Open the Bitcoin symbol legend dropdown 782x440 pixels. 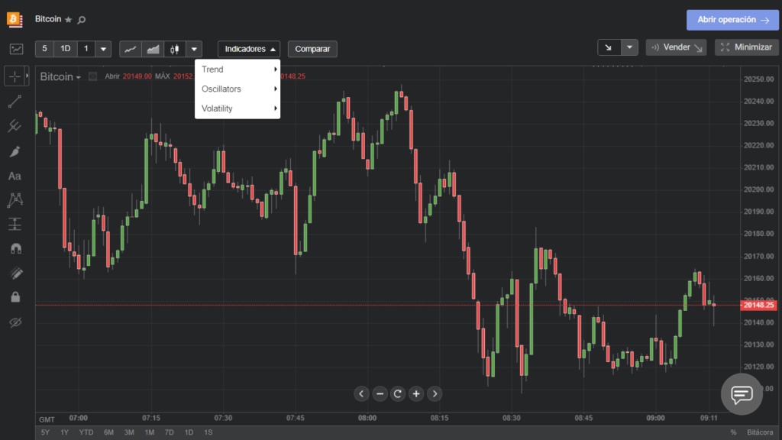tap(60, 77)
